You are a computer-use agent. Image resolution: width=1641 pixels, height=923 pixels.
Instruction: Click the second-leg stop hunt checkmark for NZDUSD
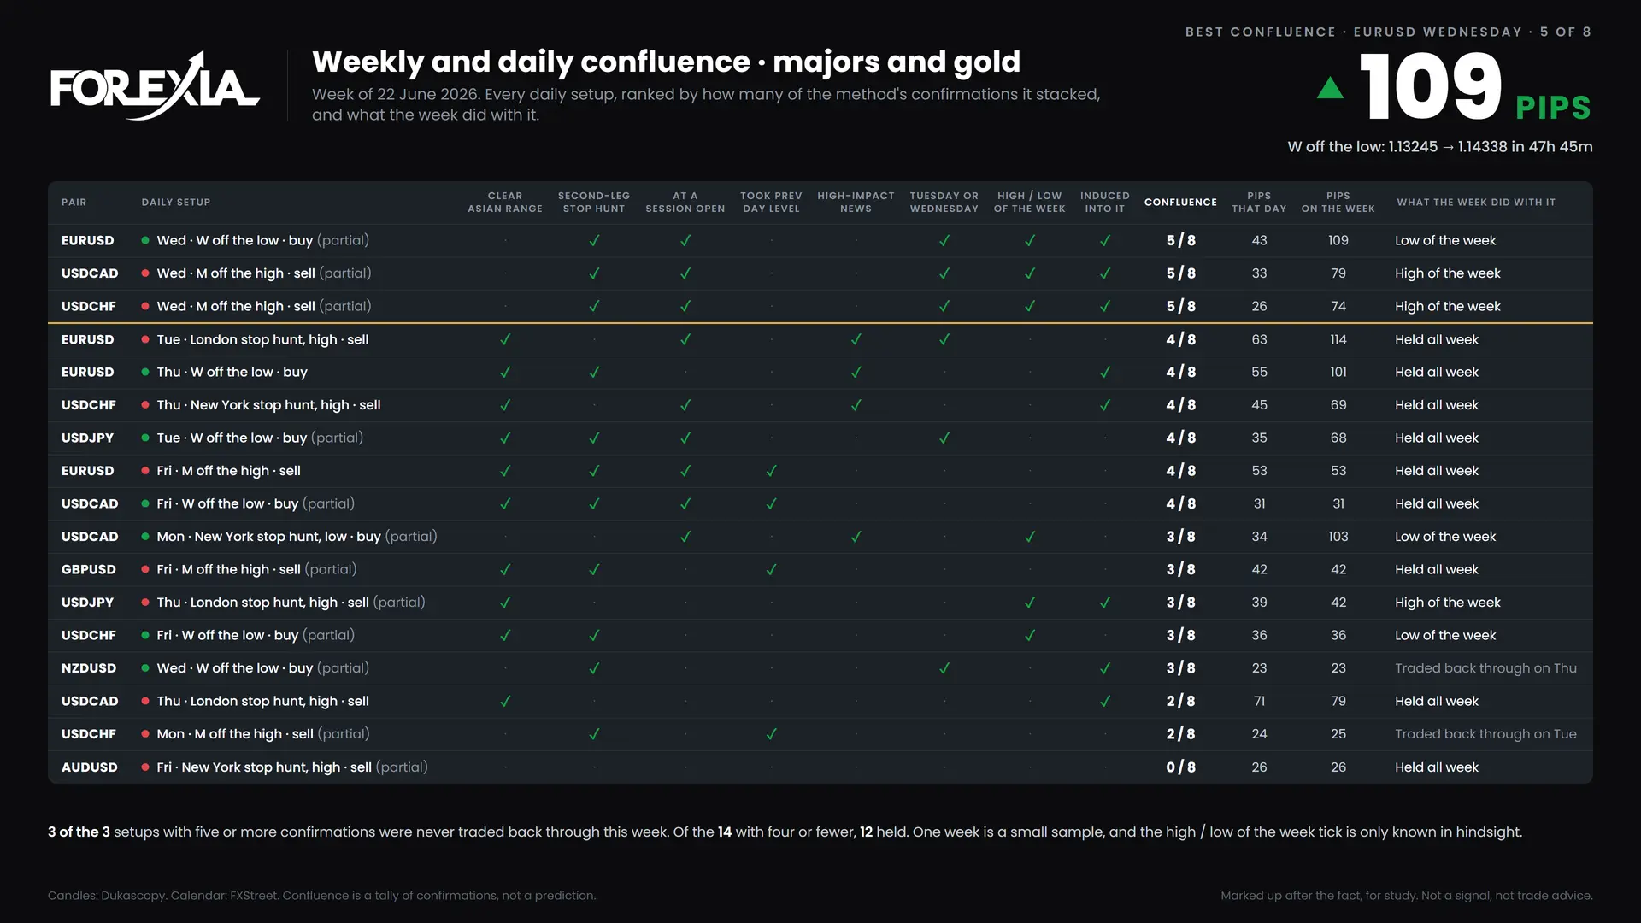(x=594, y=668)
